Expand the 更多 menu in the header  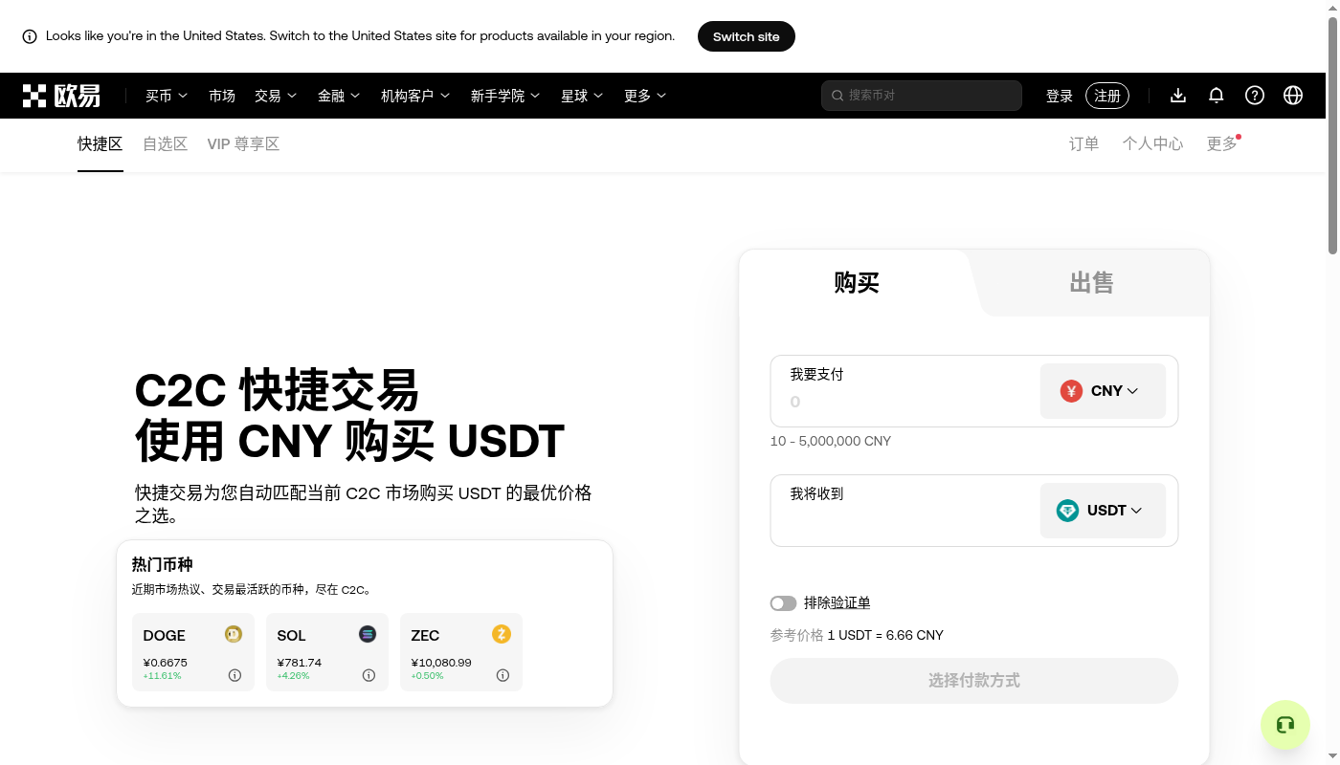click(645, 96)
